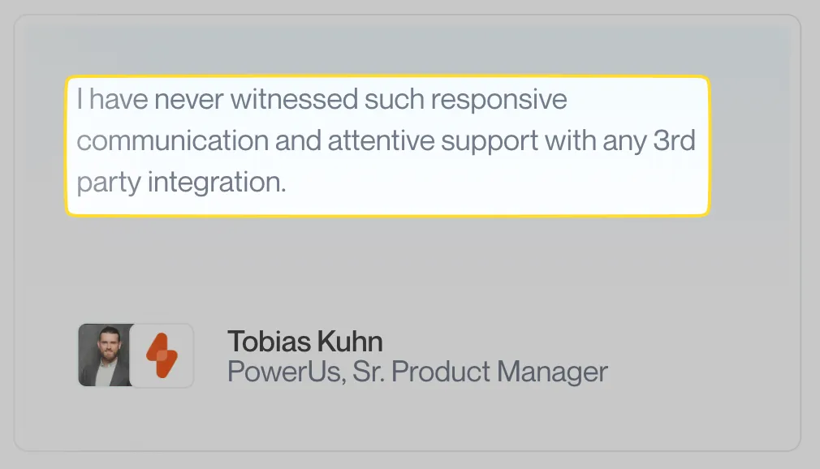The image size is (820, 469).
Task: Click the word 'support' in the testimonial
Action: (x=489, y=140)
